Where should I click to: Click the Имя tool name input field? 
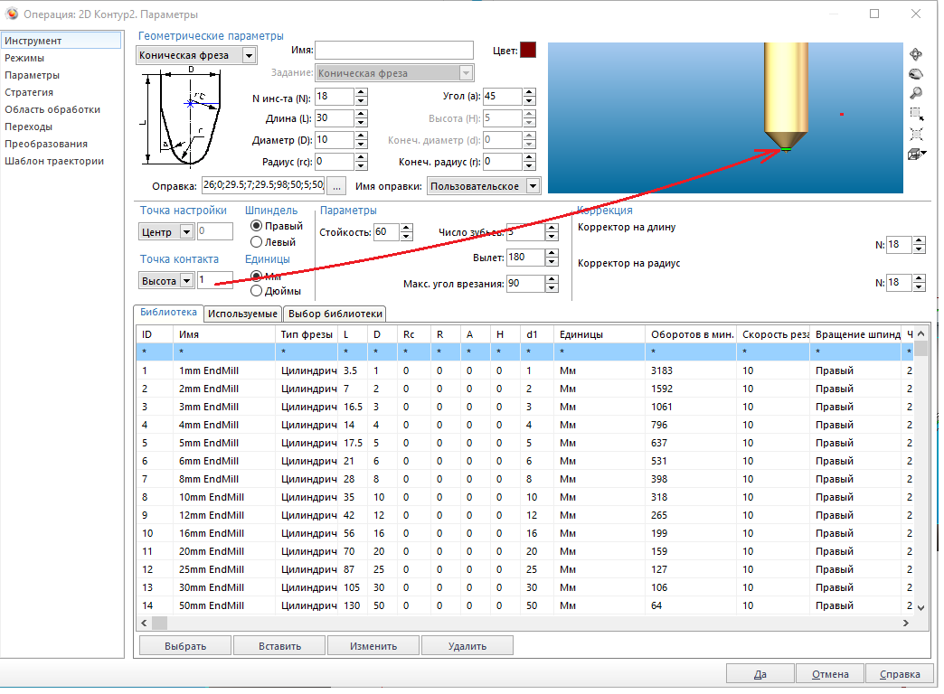pos(394,50)
